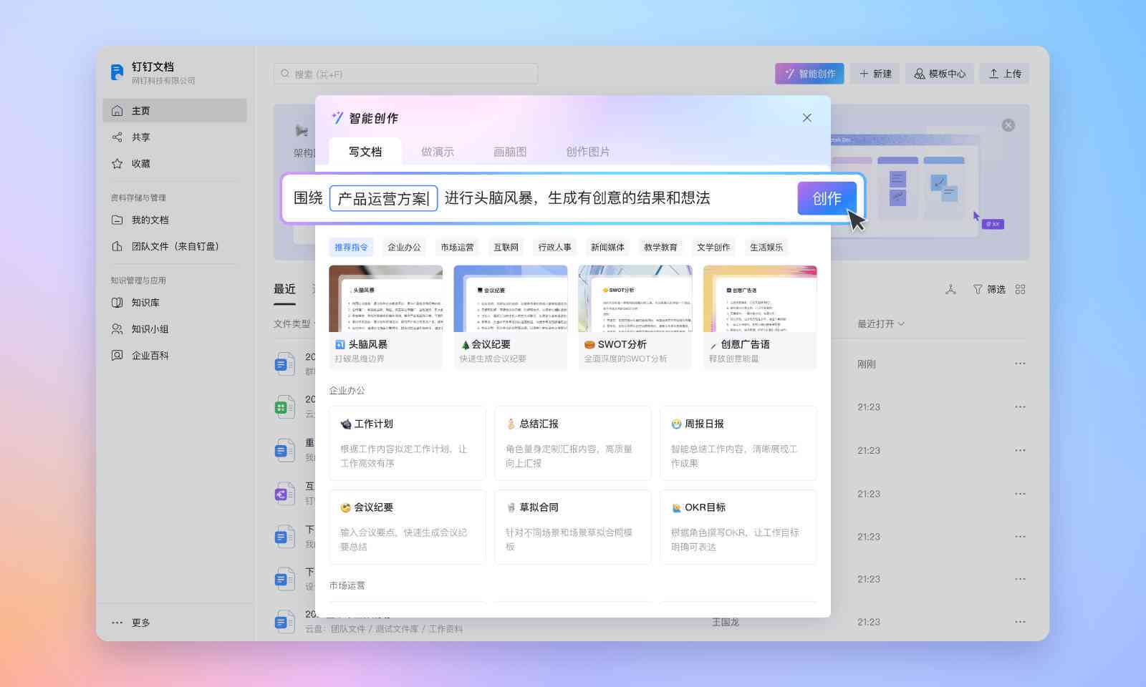
Task: Click the 企业百科 icon
Action: 117,356
